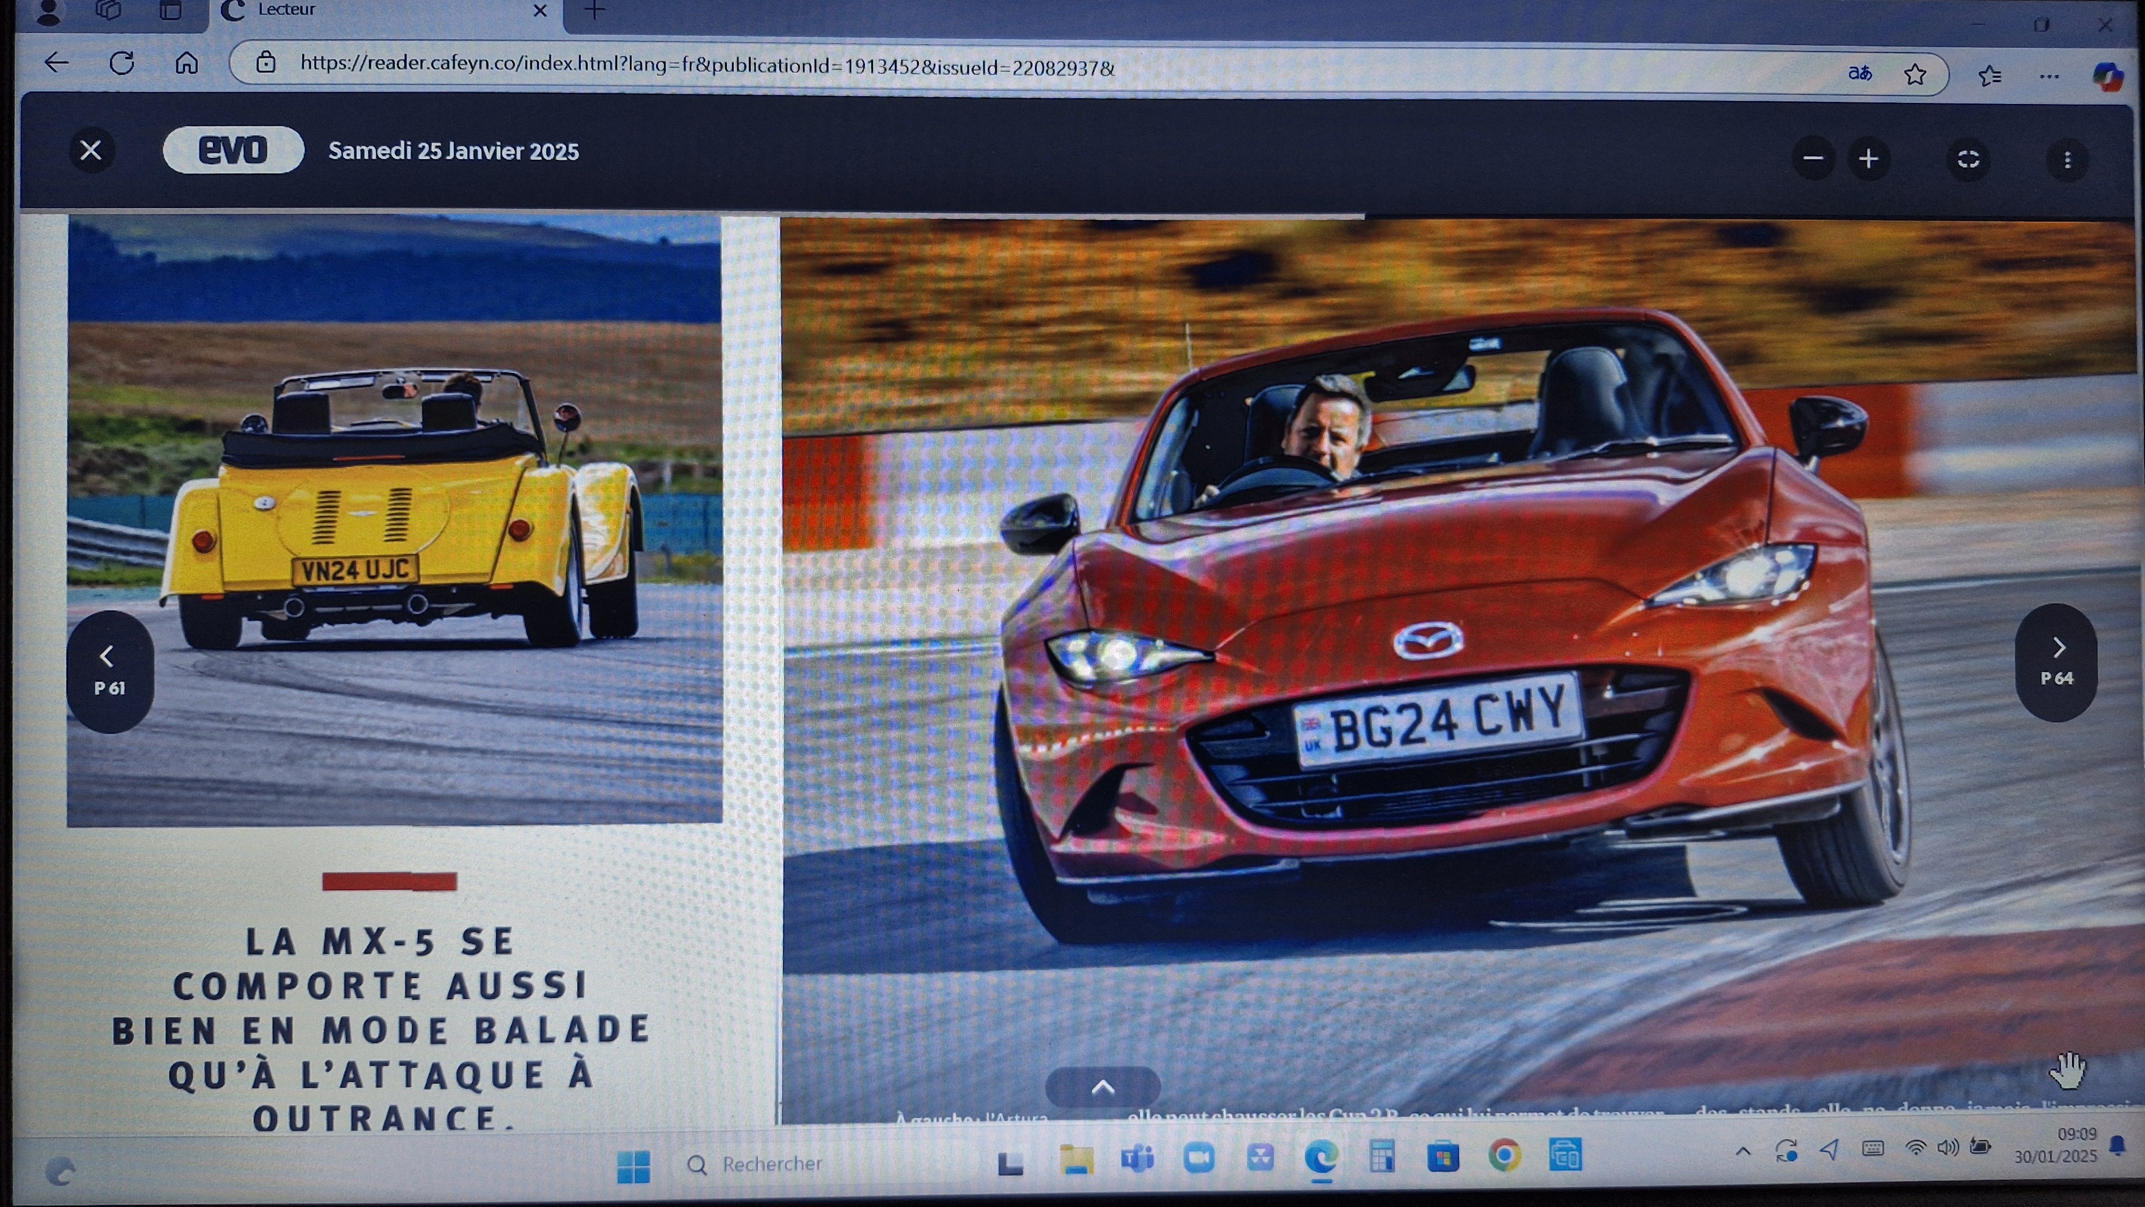Zoom out with the minus button

click(x=1813, y=158)
